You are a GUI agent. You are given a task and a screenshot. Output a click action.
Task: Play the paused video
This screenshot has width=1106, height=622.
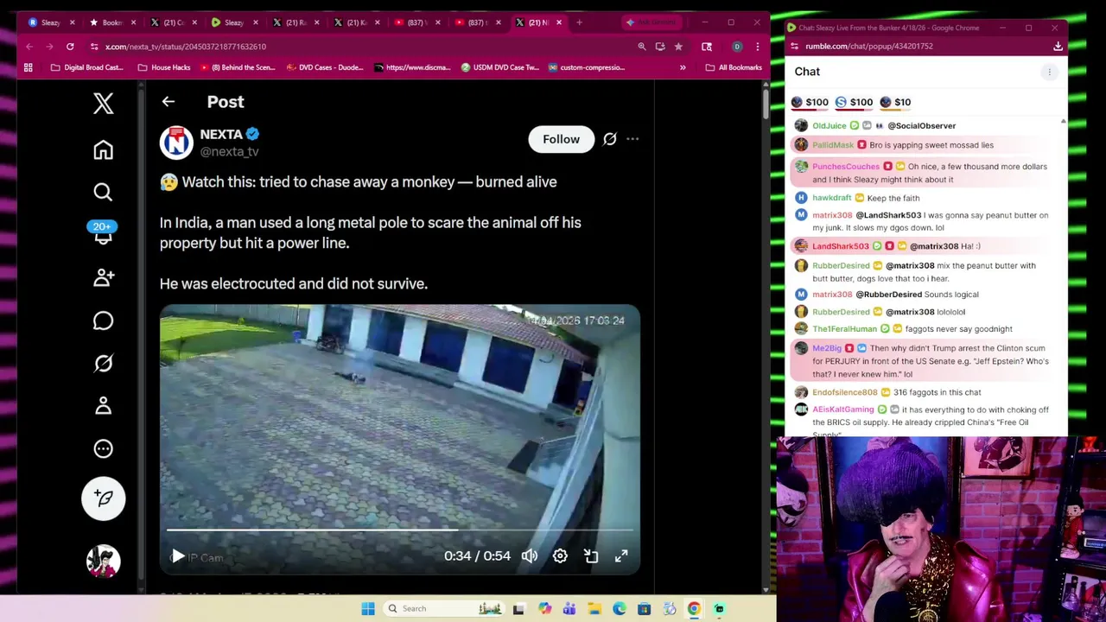pyautogui.click(x=177, y=556)
